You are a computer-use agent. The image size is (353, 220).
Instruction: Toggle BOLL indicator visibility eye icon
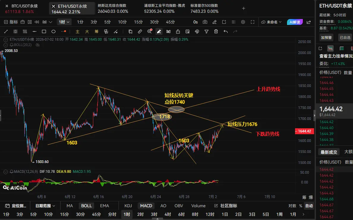38,45
